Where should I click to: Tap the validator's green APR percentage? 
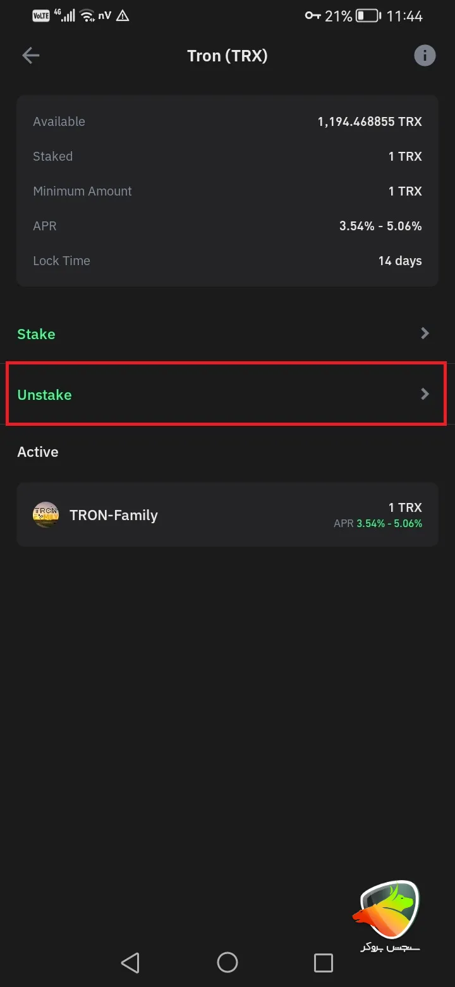389,524
